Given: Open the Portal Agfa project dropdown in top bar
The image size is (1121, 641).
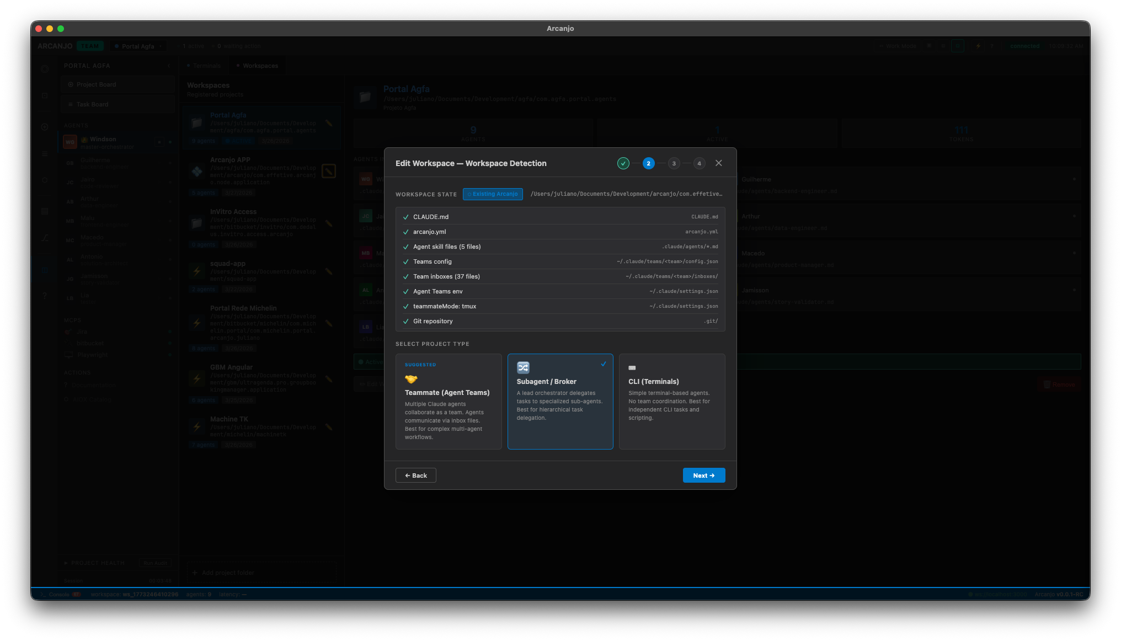Looking at the screenshot, I should [137, 46].
